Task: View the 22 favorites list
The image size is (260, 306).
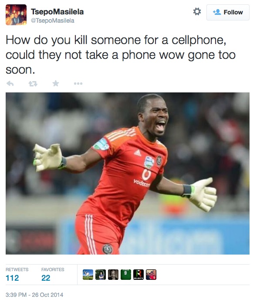Action: (46, 278)
